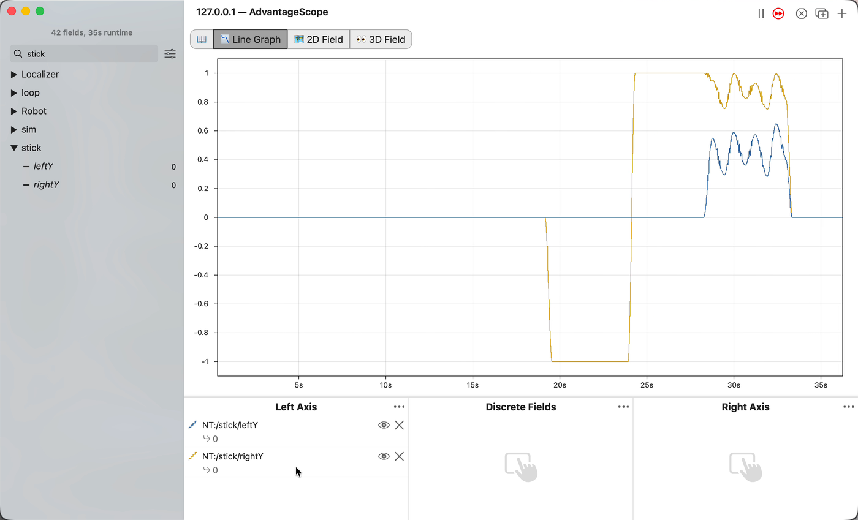Expand the Robot tree entry
This screenshot has height=520, width=858.
coord(14,111)
